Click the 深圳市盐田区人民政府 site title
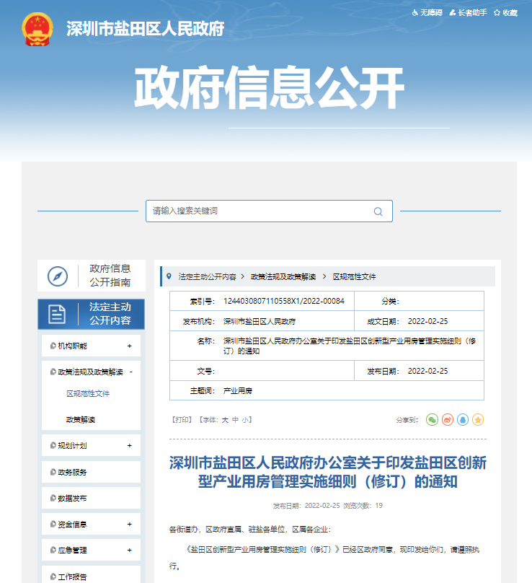 point(146,29)
